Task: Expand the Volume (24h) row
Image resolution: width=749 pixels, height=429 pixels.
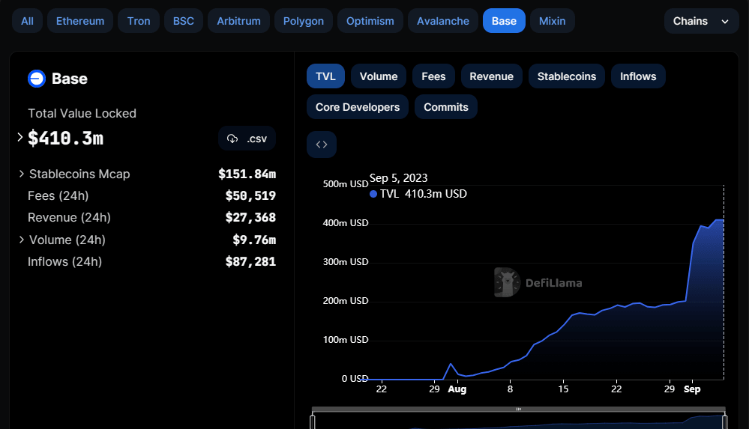Action: point(22,240)
